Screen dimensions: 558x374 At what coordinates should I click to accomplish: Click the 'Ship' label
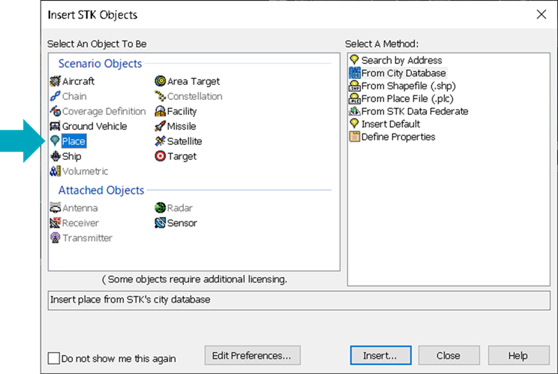pyautogui.click(x=72, y=156)
